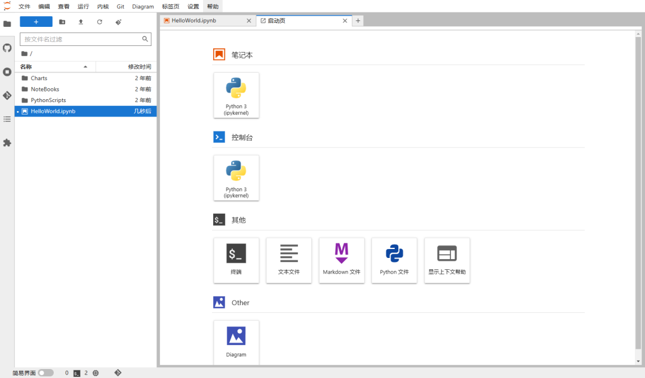The width and height of the screenshot is (645, 378).
Task: Sort files by 名称 column header
Action: (x=54, y=67)
